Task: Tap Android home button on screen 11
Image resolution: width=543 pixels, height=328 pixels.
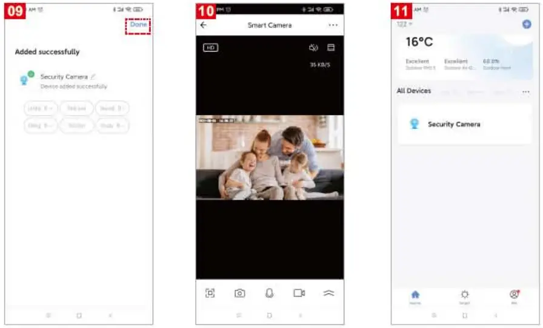Action: [x=465, y=315]
